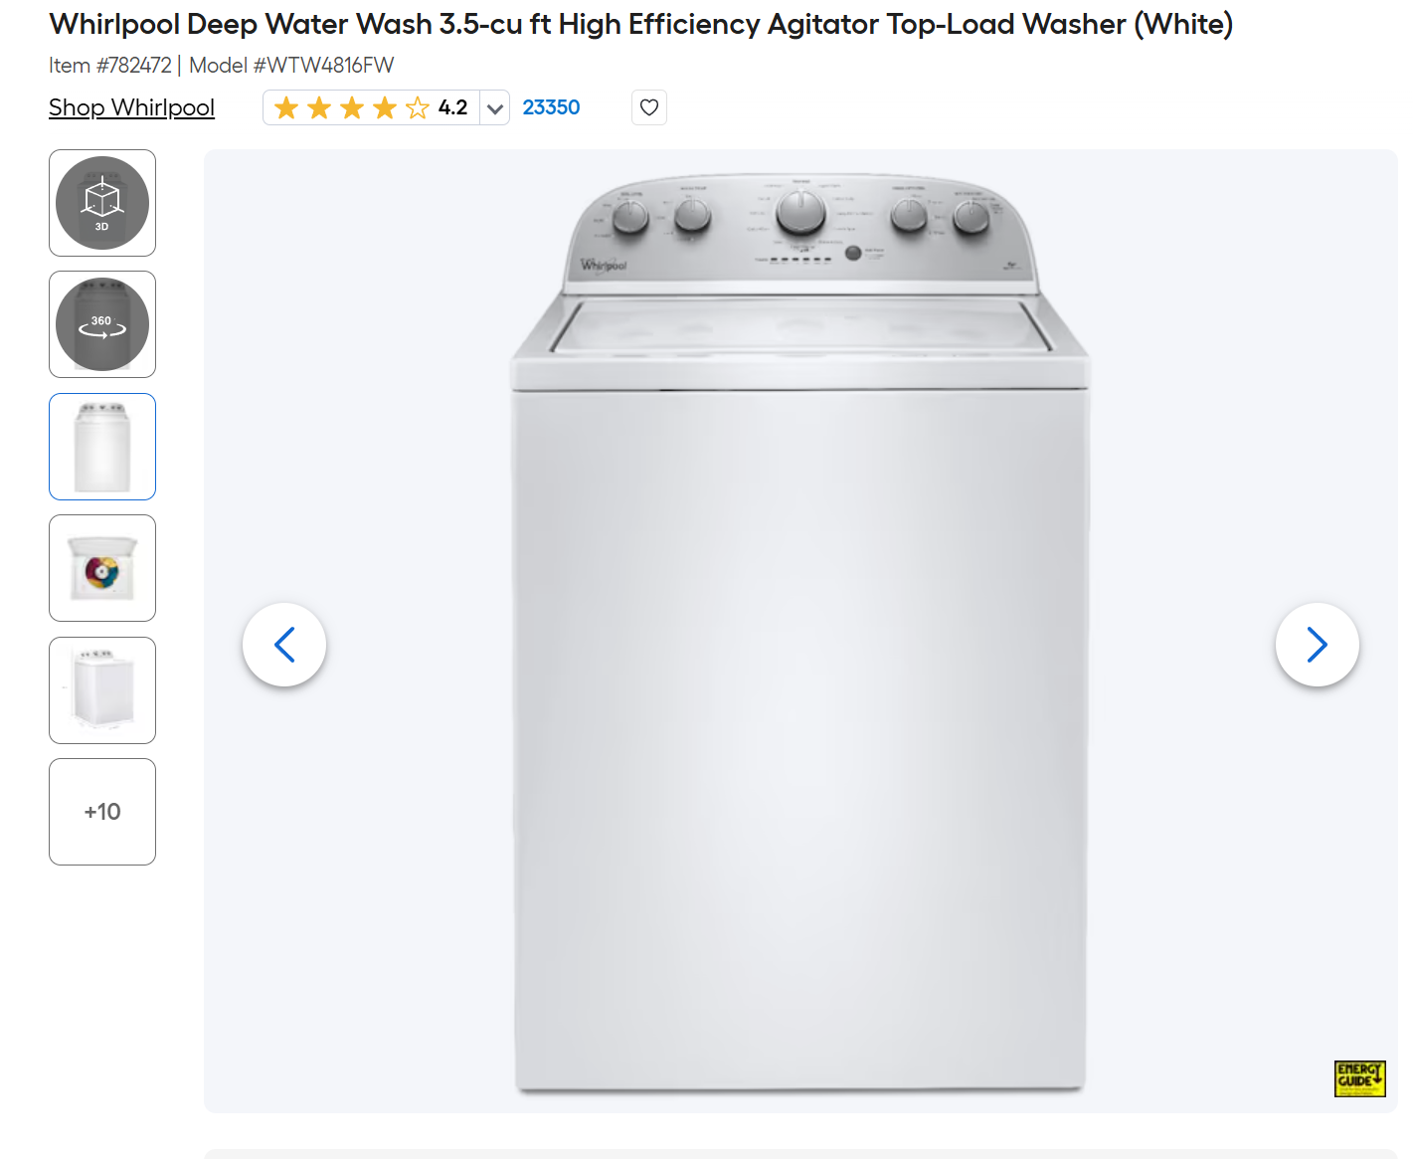Screen dimensions: 1413x1159
Task: Click the main washer product image
Action: coord(800,633)
